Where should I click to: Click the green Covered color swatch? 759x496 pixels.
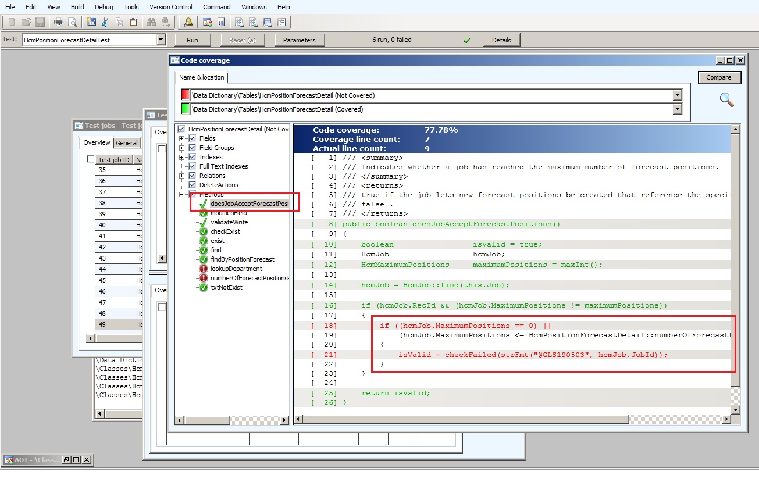pyautogui.click(x=186, y=109)
